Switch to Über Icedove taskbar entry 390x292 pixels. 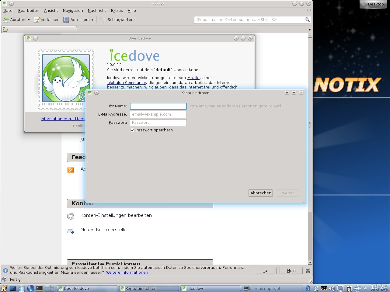point(87,288)
